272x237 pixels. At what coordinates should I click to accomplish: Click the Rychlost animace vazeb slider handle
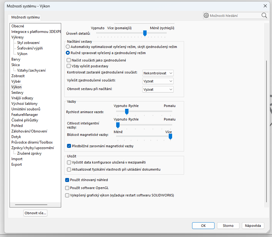126,111
